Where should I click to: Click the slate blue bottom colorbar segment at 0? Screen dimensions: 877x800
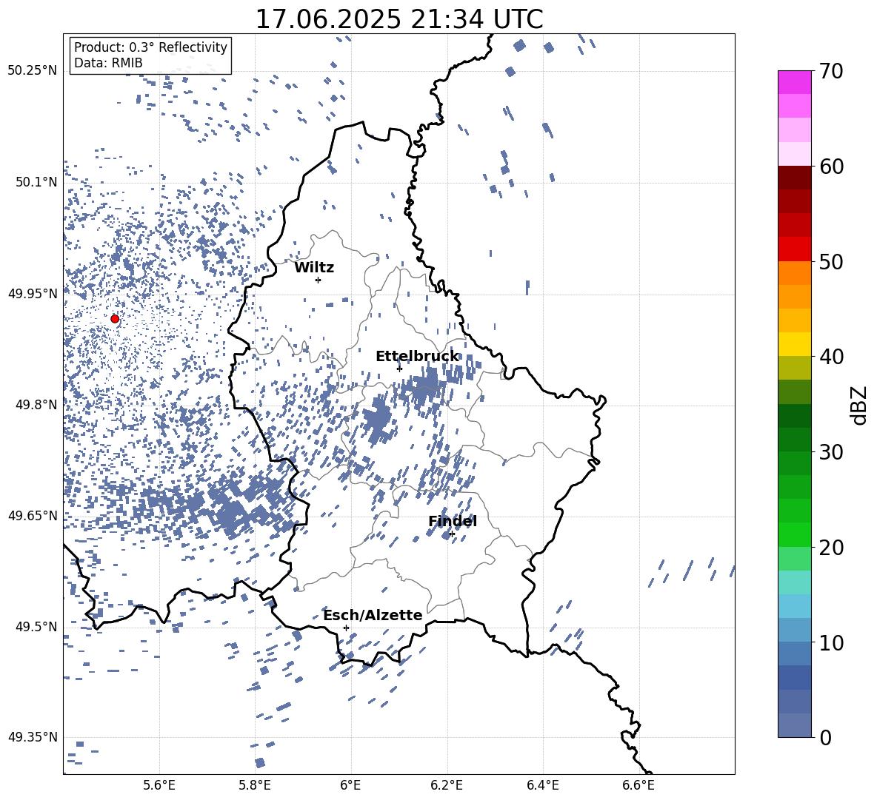(794, 725)
